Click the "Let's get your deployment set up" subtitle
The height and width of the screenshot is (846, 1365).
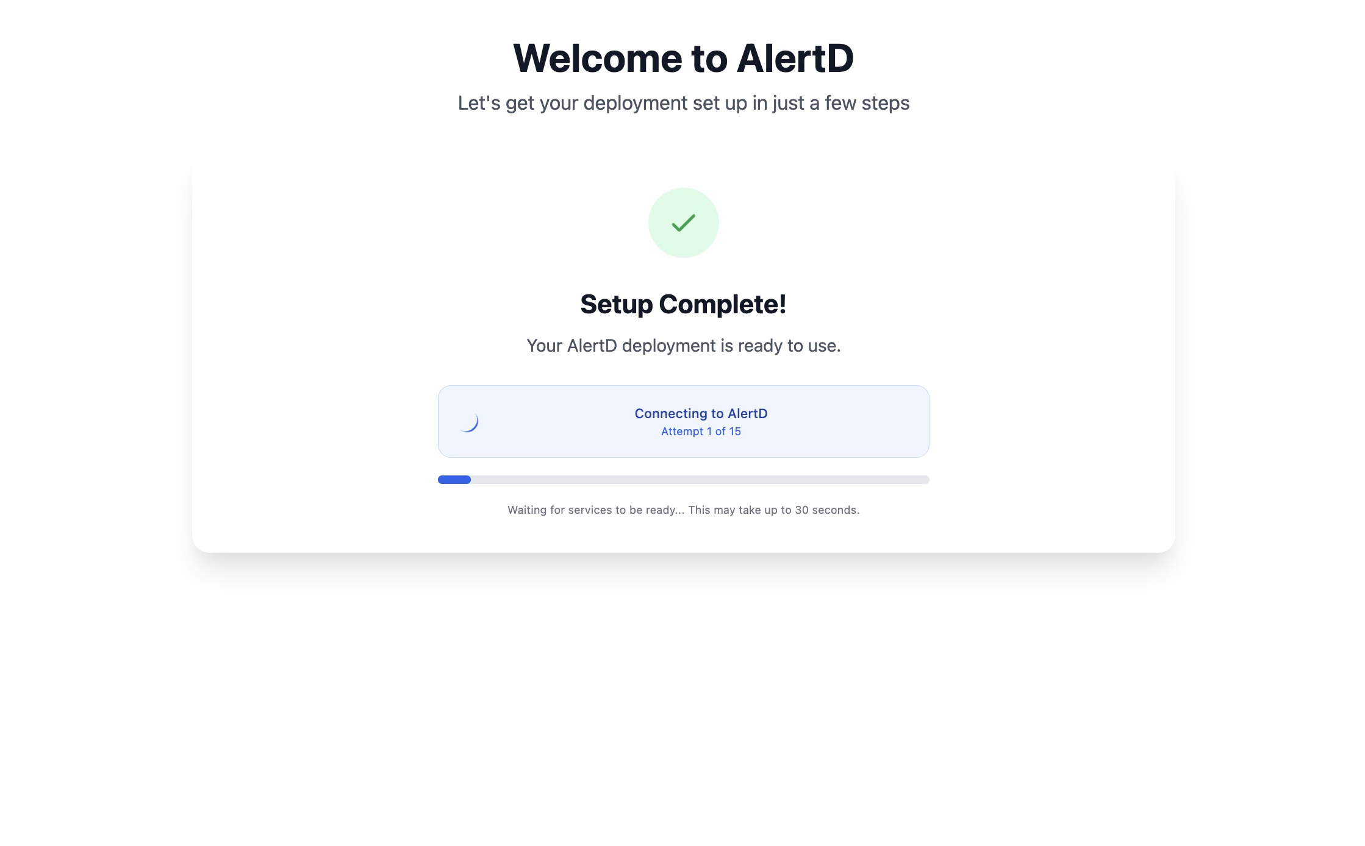[x=683, y=103]
